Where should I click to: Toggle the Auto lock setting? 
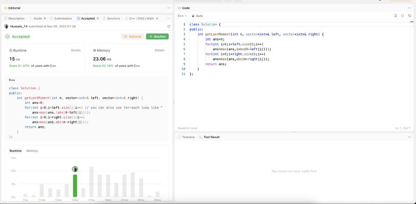click(198, 16)
